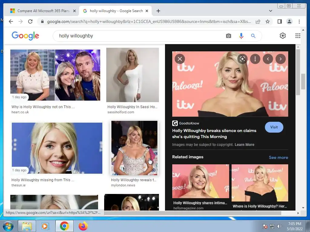The image size is (310, 232).
Task: Open 'Where is Holly Willoughby' related image
Action: pos(260,183)
